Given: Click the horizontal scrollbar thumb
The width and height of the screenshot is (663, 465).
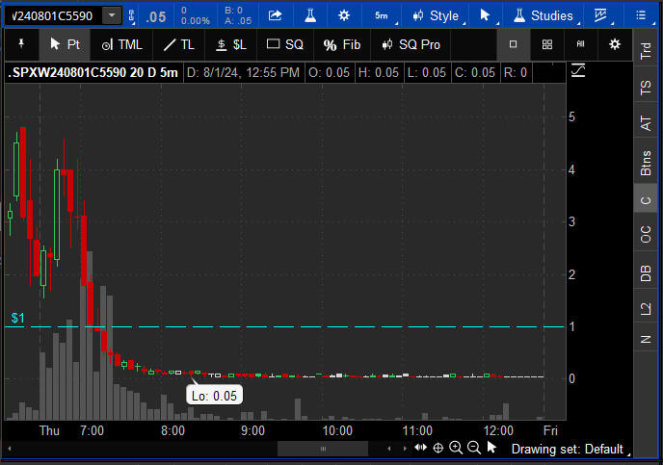Looking at the screenshot, I should [323, 449].
